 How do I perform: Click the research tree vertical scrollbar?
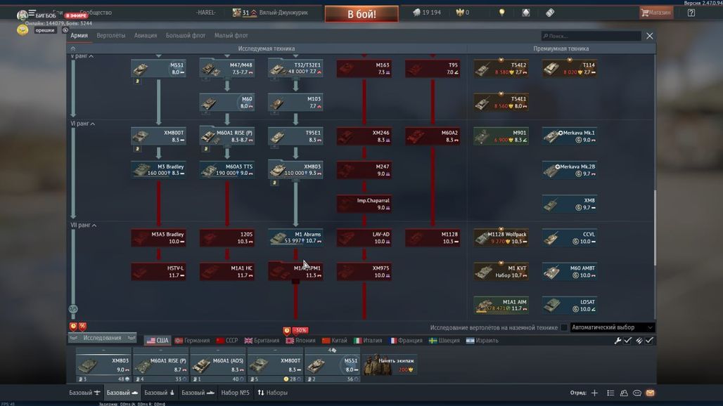pos(654,228)
